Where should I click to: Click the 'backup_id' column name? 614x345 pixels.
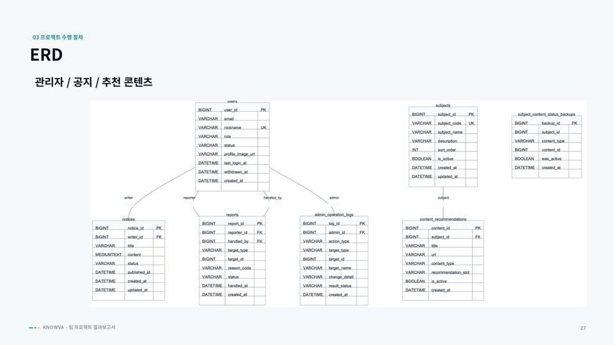(x=551, y=123)
